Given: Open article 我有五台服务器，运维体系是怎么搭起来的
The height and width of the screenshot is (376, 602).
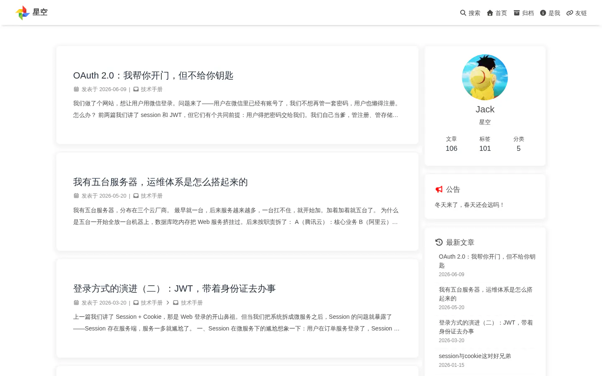Looking at the screenshot, I should click(161, 182).
